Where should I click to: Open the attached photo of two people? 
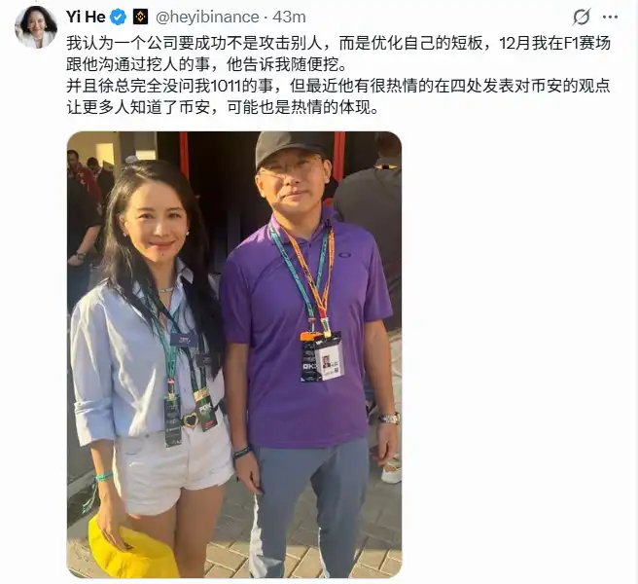234,354
